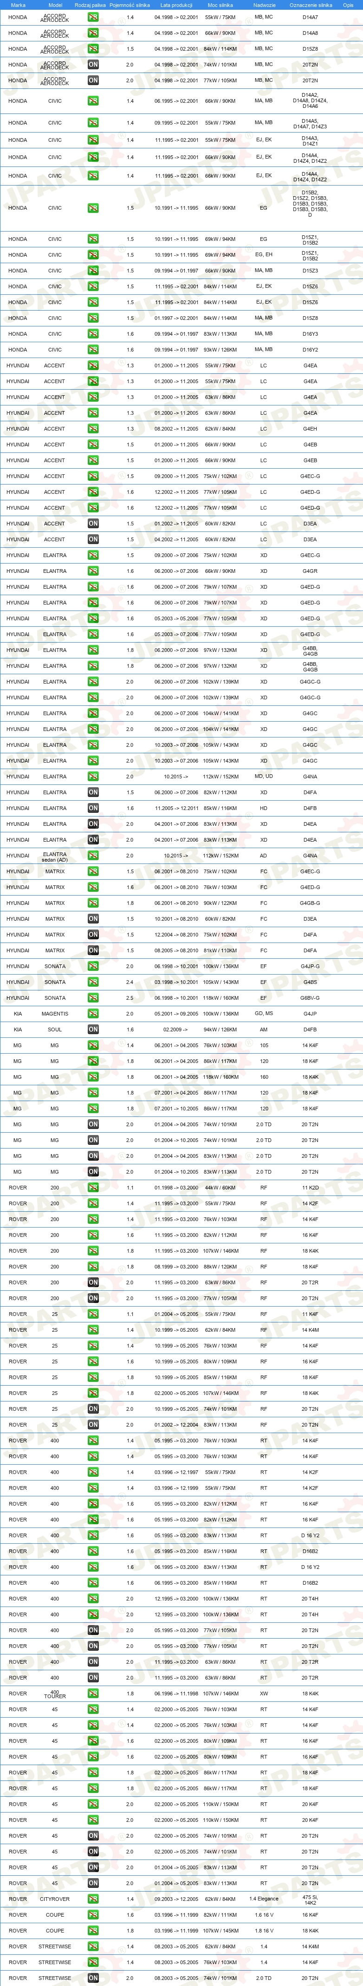Viewport: 363px width, 1986px height.
Task: Click petrol icon in Rover 25 14 K4M row
Action: coord(93,1330)
